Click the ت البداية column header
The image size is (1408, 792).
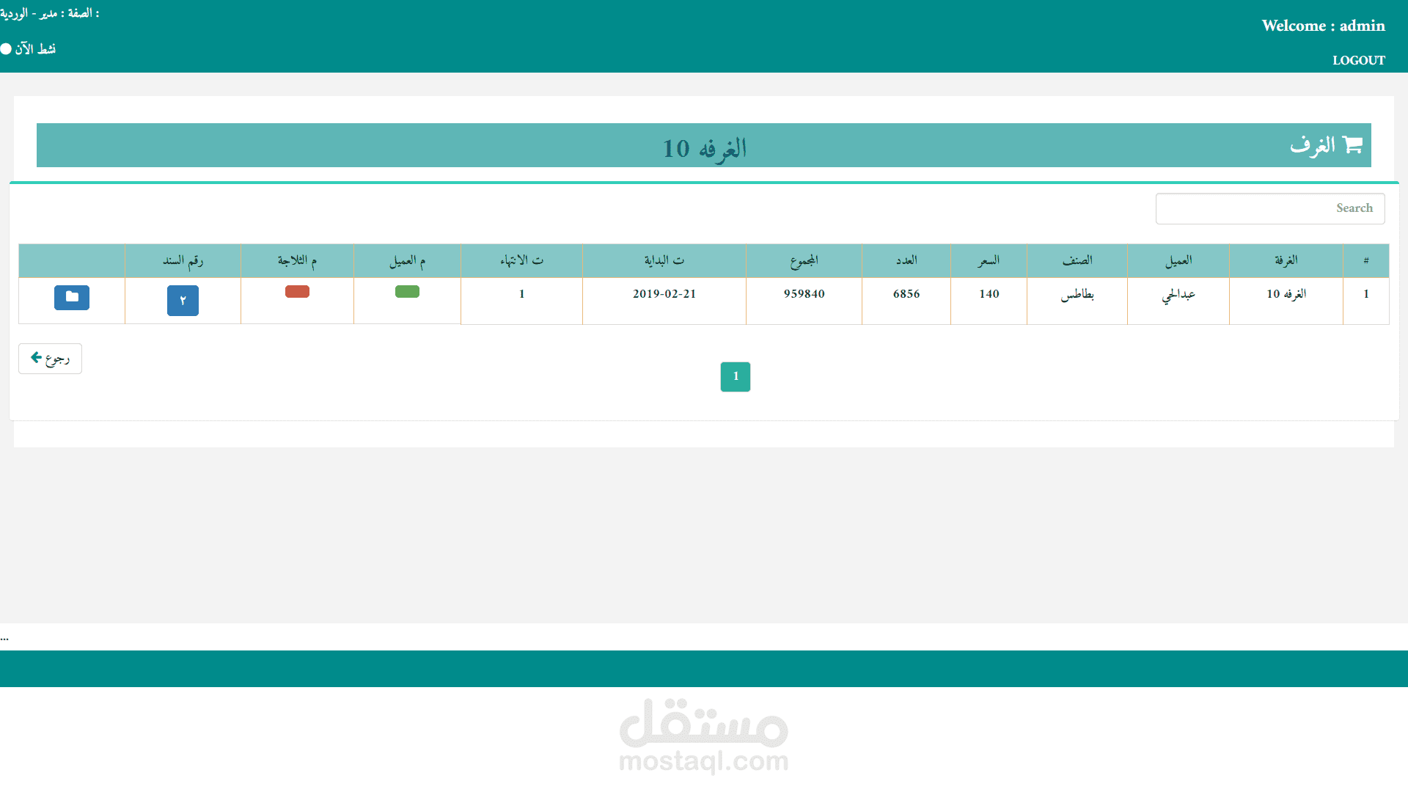point(664,261)
